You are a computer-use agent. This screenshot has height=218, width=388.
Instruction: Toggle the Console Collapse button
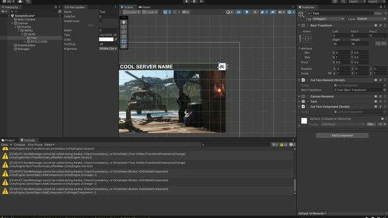tap(19, 145)
